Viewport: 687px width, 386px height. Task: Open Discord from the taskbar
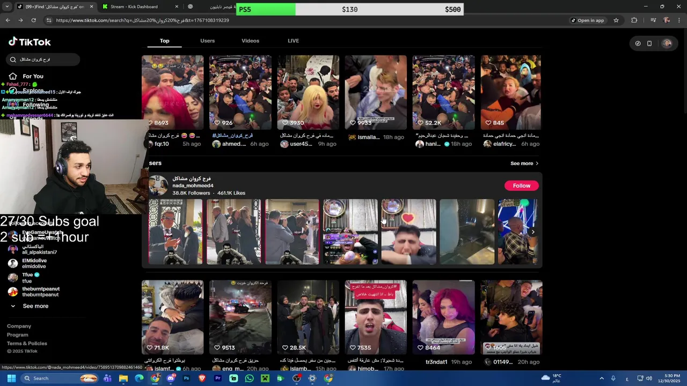coord(171,378)
